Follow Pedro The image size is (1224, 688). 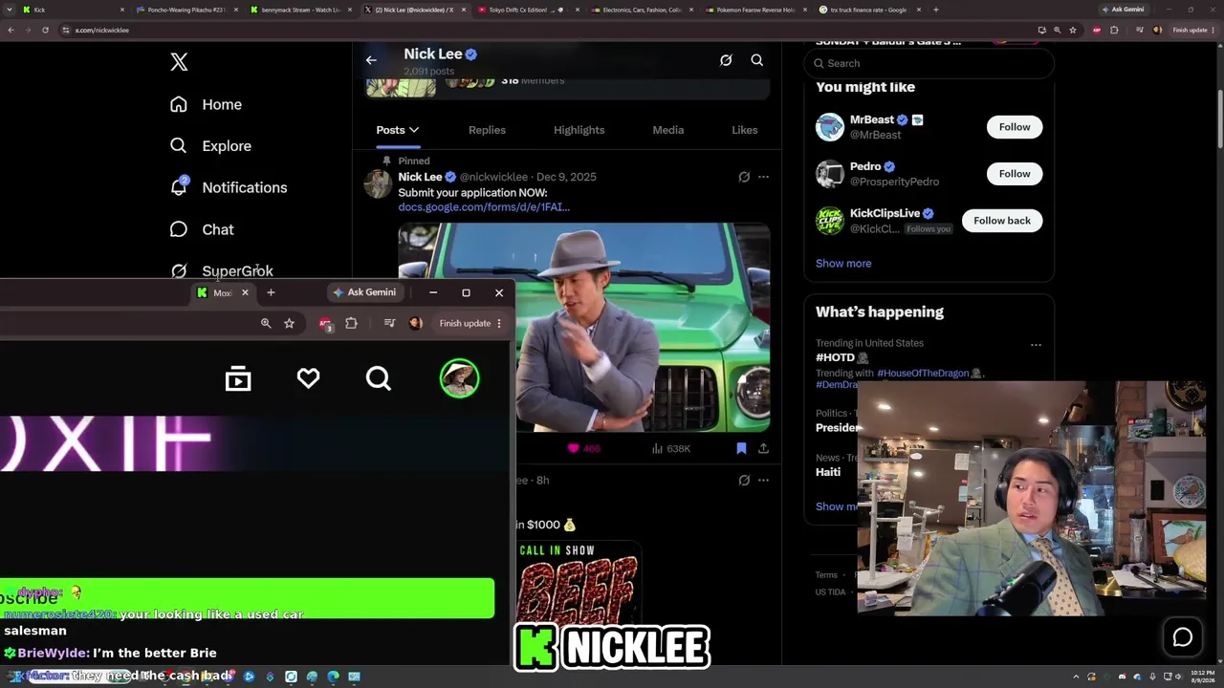pos(1015,174)
